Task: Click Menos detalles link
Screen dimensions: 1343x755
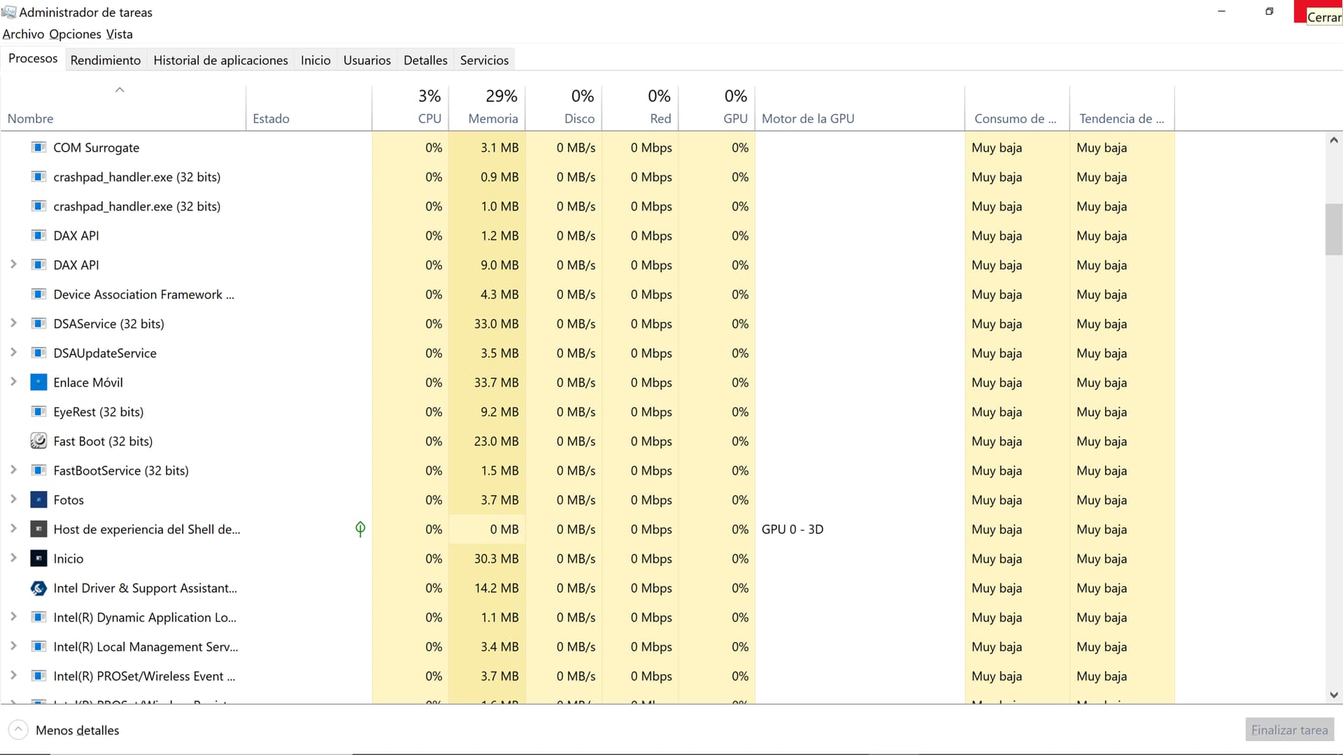Action: (x=77, y=730)
